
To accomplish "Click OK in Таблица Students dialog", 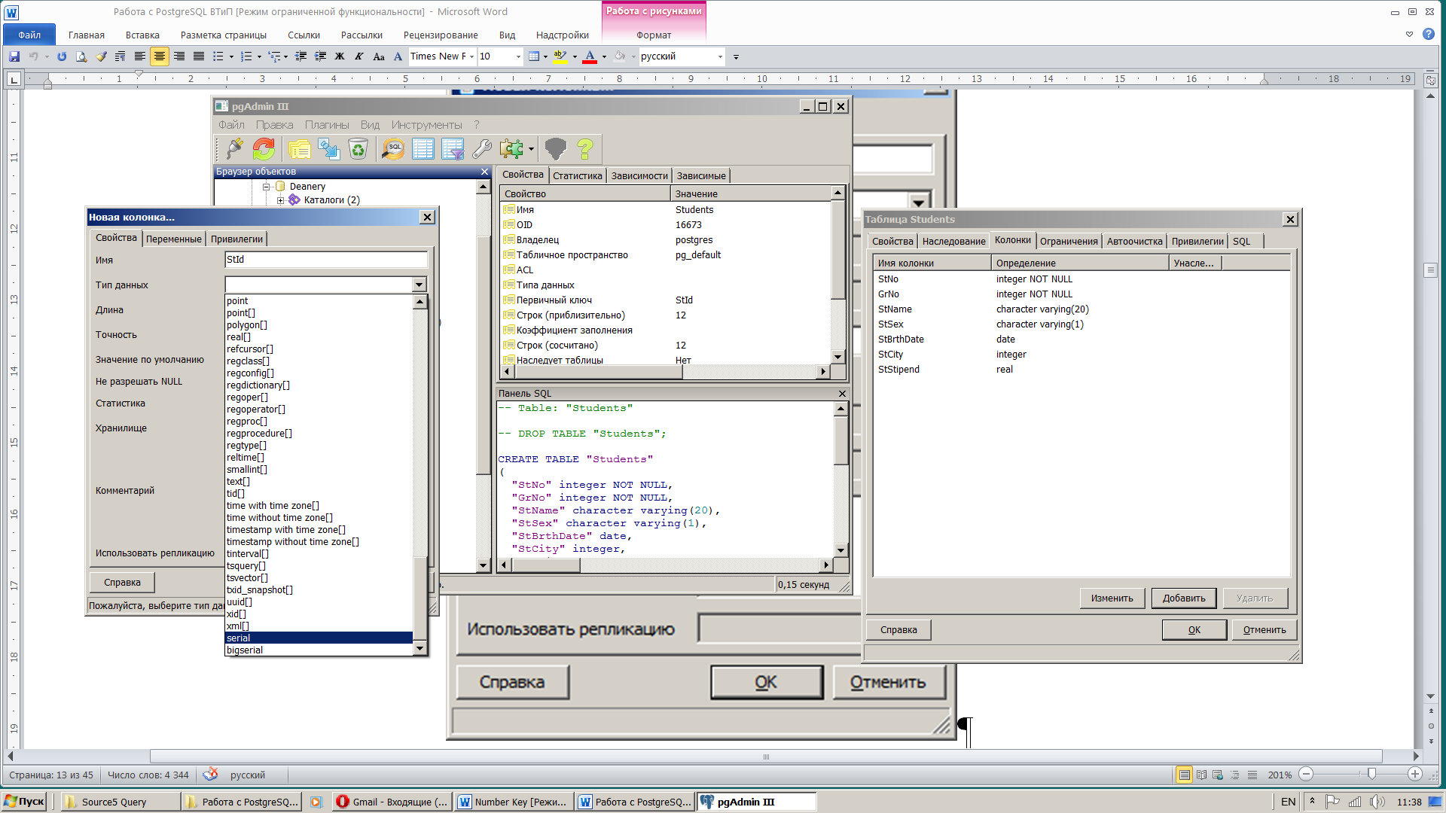I will [x=1194, y=629].
